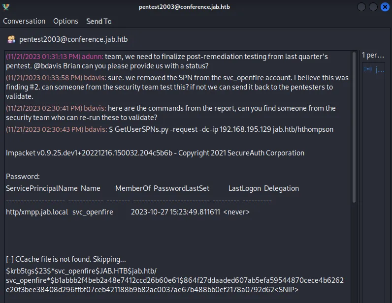
Task: Click the window minimize button
Action: [x=361, y=7]
